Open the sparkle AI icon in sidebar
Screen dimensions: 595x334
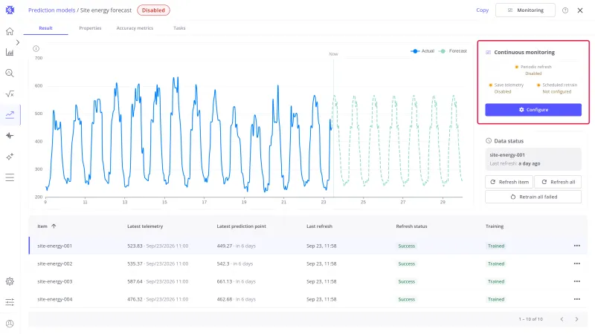click(x=10, y=157)
